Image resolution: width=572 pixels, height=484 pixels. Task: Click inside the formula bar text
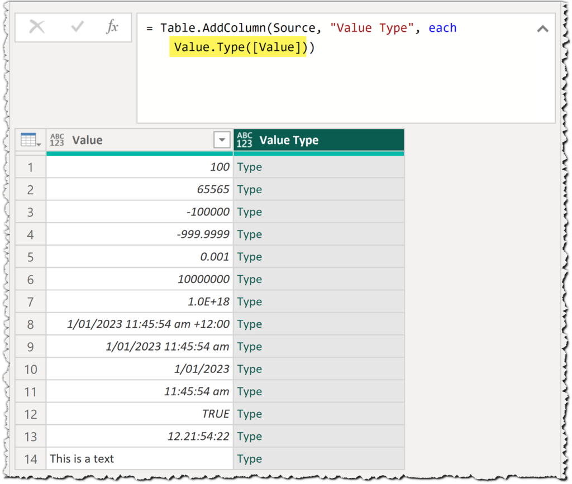346,69
